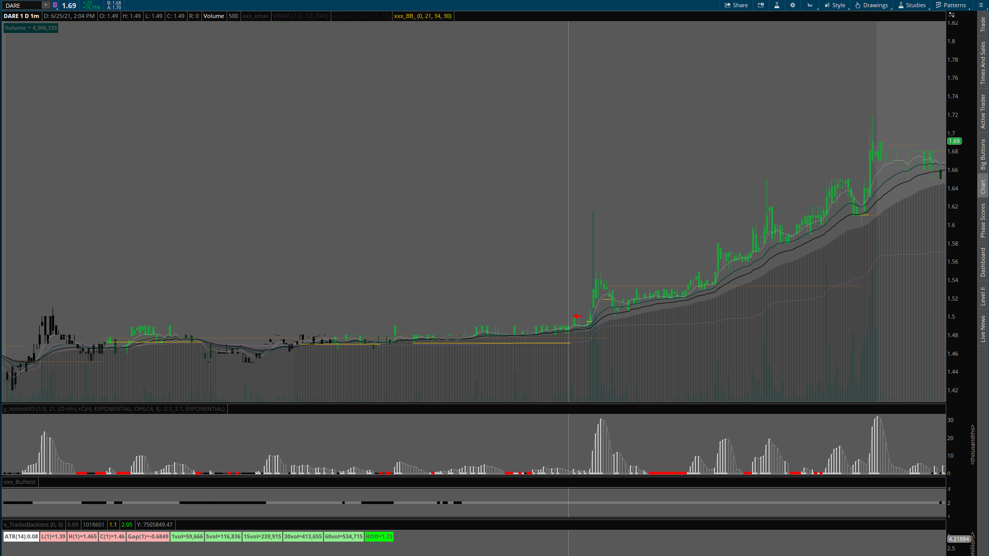Click the xxx_Bulltest study label
989x556 pixels.
coord(20,482)
